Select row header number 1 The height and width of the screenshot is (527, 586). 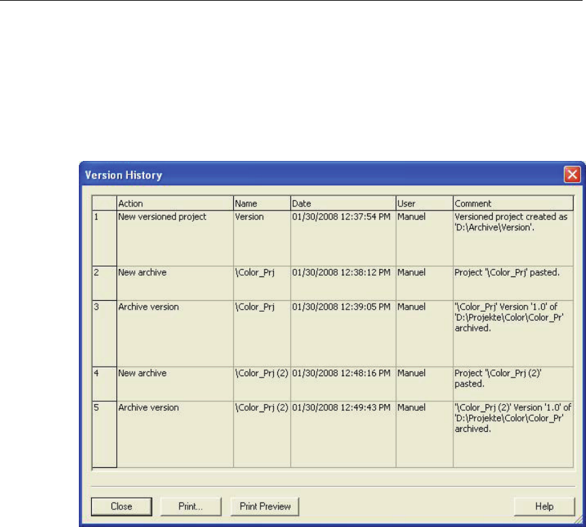pos(104,238)
